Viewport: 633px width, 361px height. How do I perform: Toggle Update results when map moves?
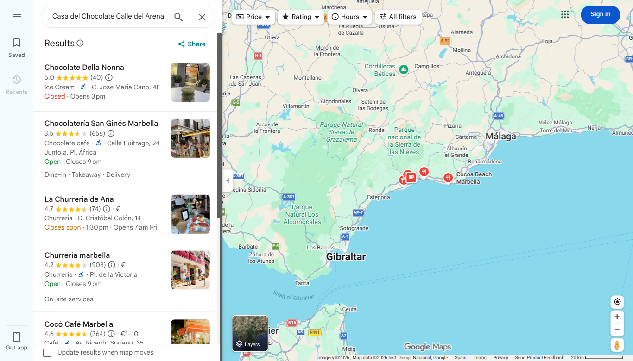(47, 353)
